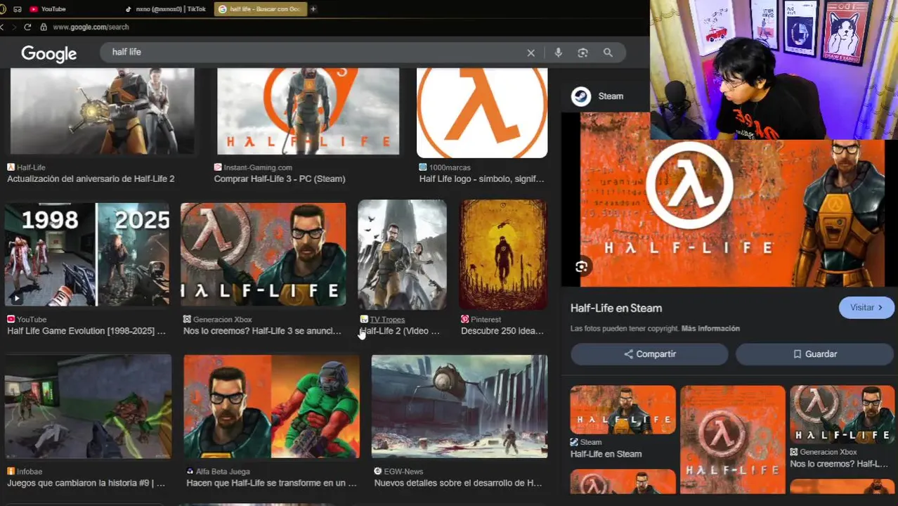Reload the page with the refresh icon
Image resolution: width=898 pixels, height=506 pixels.
tap(27, 27)
